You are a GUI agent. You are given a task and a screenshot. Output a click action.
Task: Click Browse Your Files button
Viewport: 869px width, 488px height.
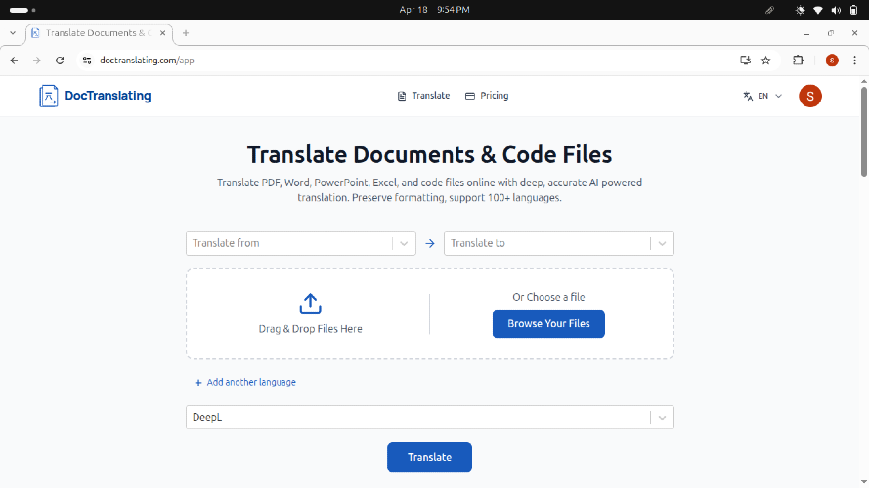pos(548,324)
